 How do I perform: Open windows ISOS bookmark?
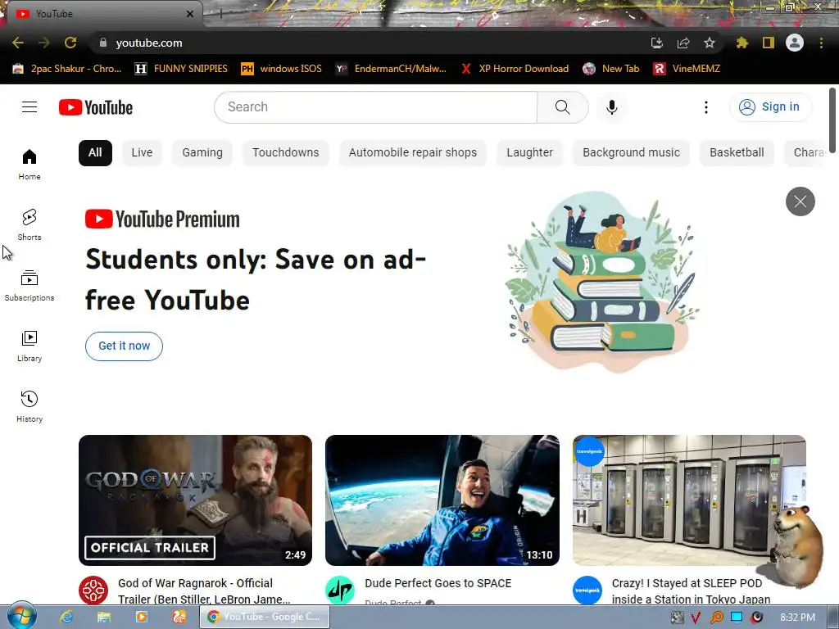click(x=282, y=69)
